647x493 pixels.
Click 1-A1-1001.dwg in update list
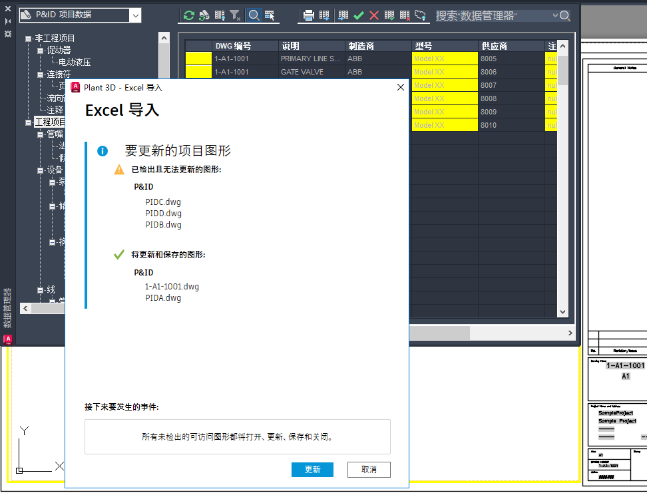[172, 287]
